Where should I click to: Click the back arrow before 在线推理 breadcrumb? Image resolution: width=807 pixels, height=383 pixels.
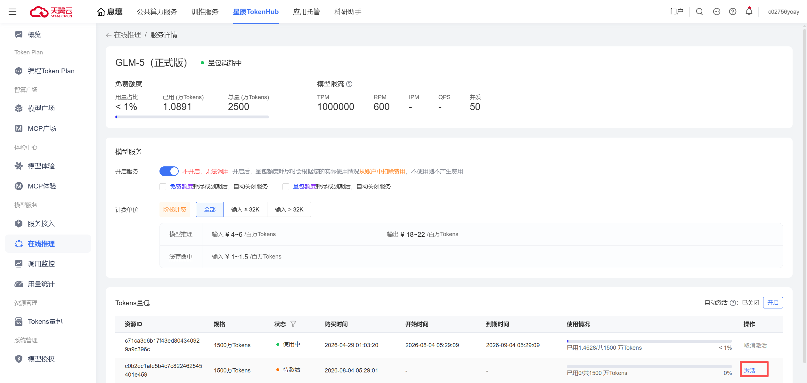point(109,35)
